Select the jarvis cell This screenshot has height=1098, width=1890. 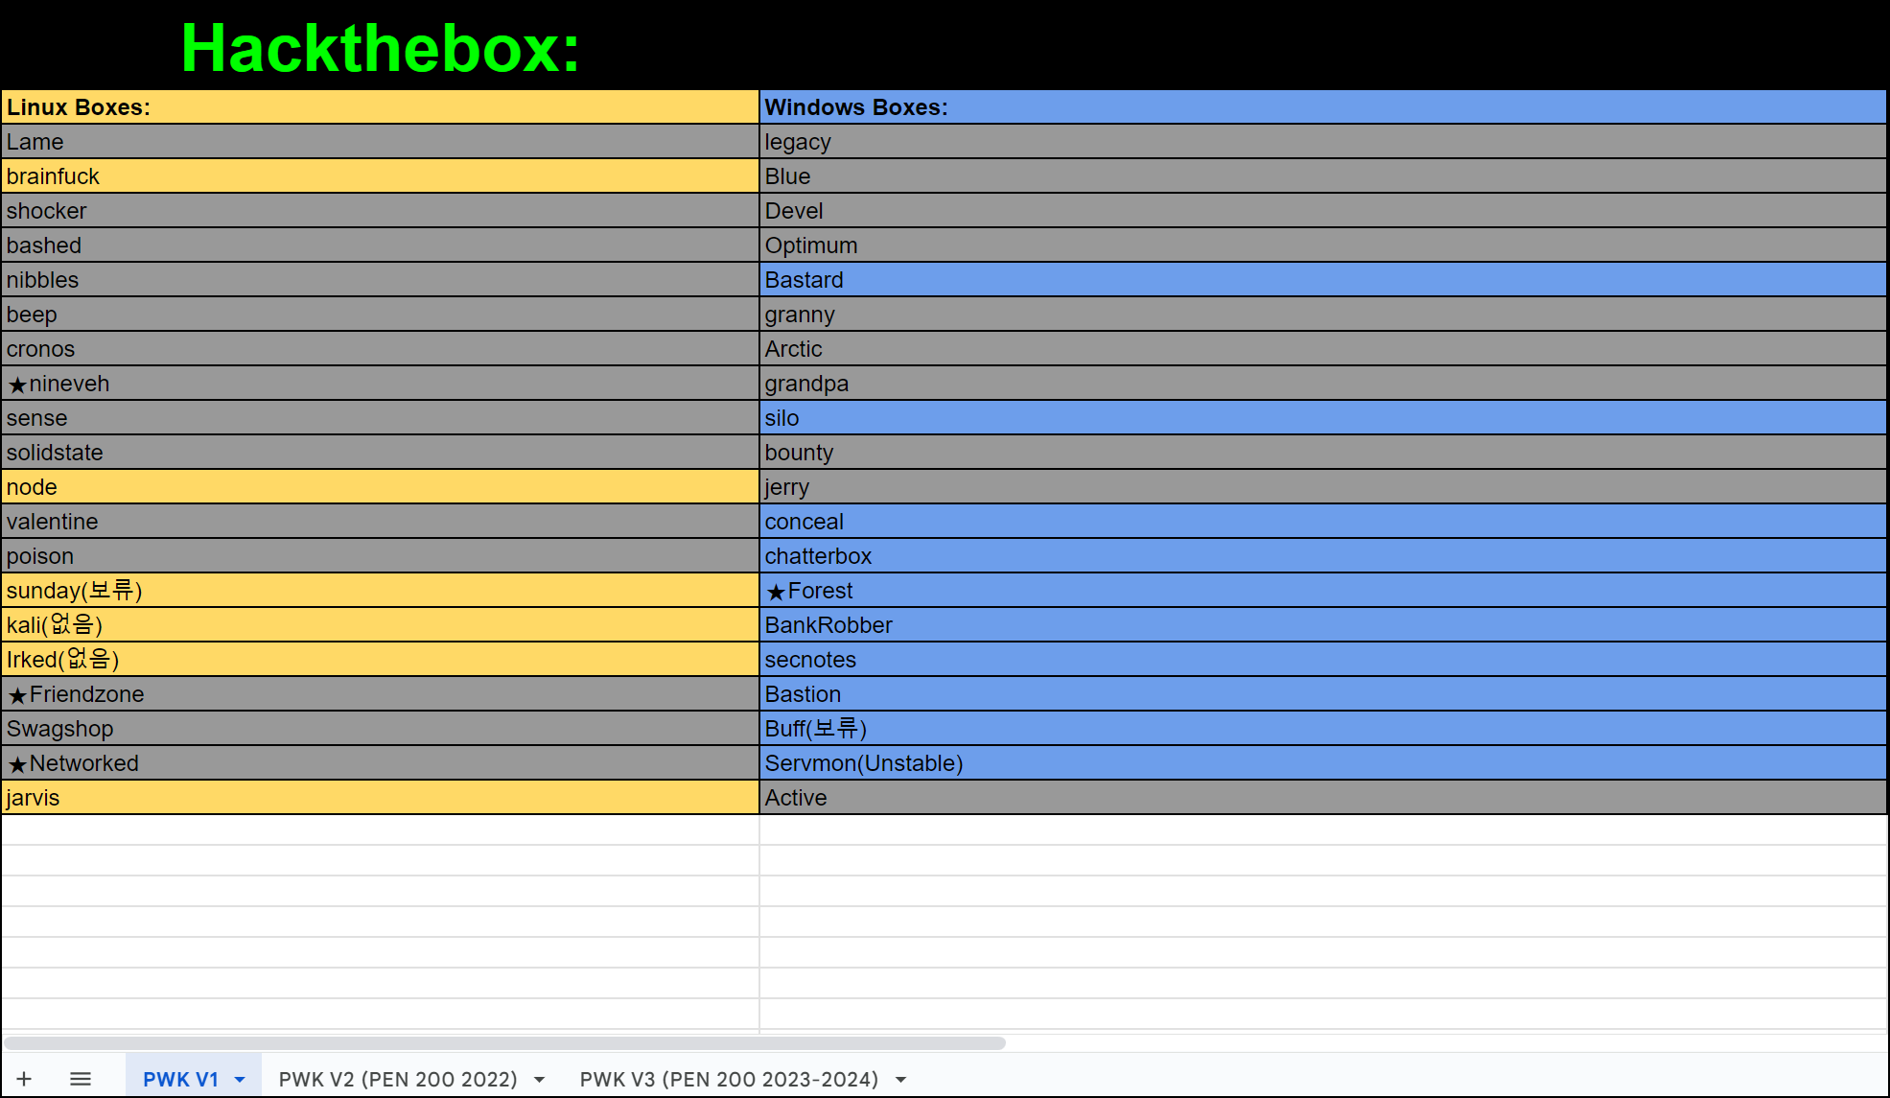[x=380, y=798]
